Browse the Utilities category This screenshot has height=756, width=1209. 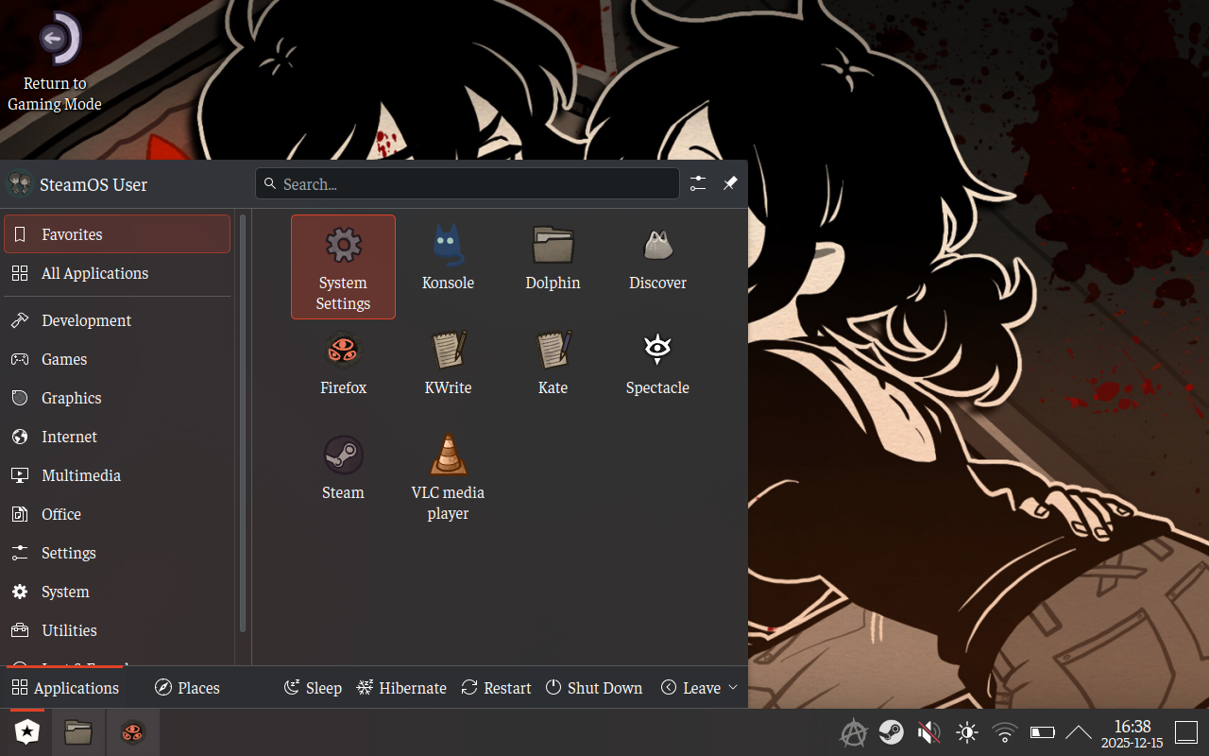coord(117,630)
